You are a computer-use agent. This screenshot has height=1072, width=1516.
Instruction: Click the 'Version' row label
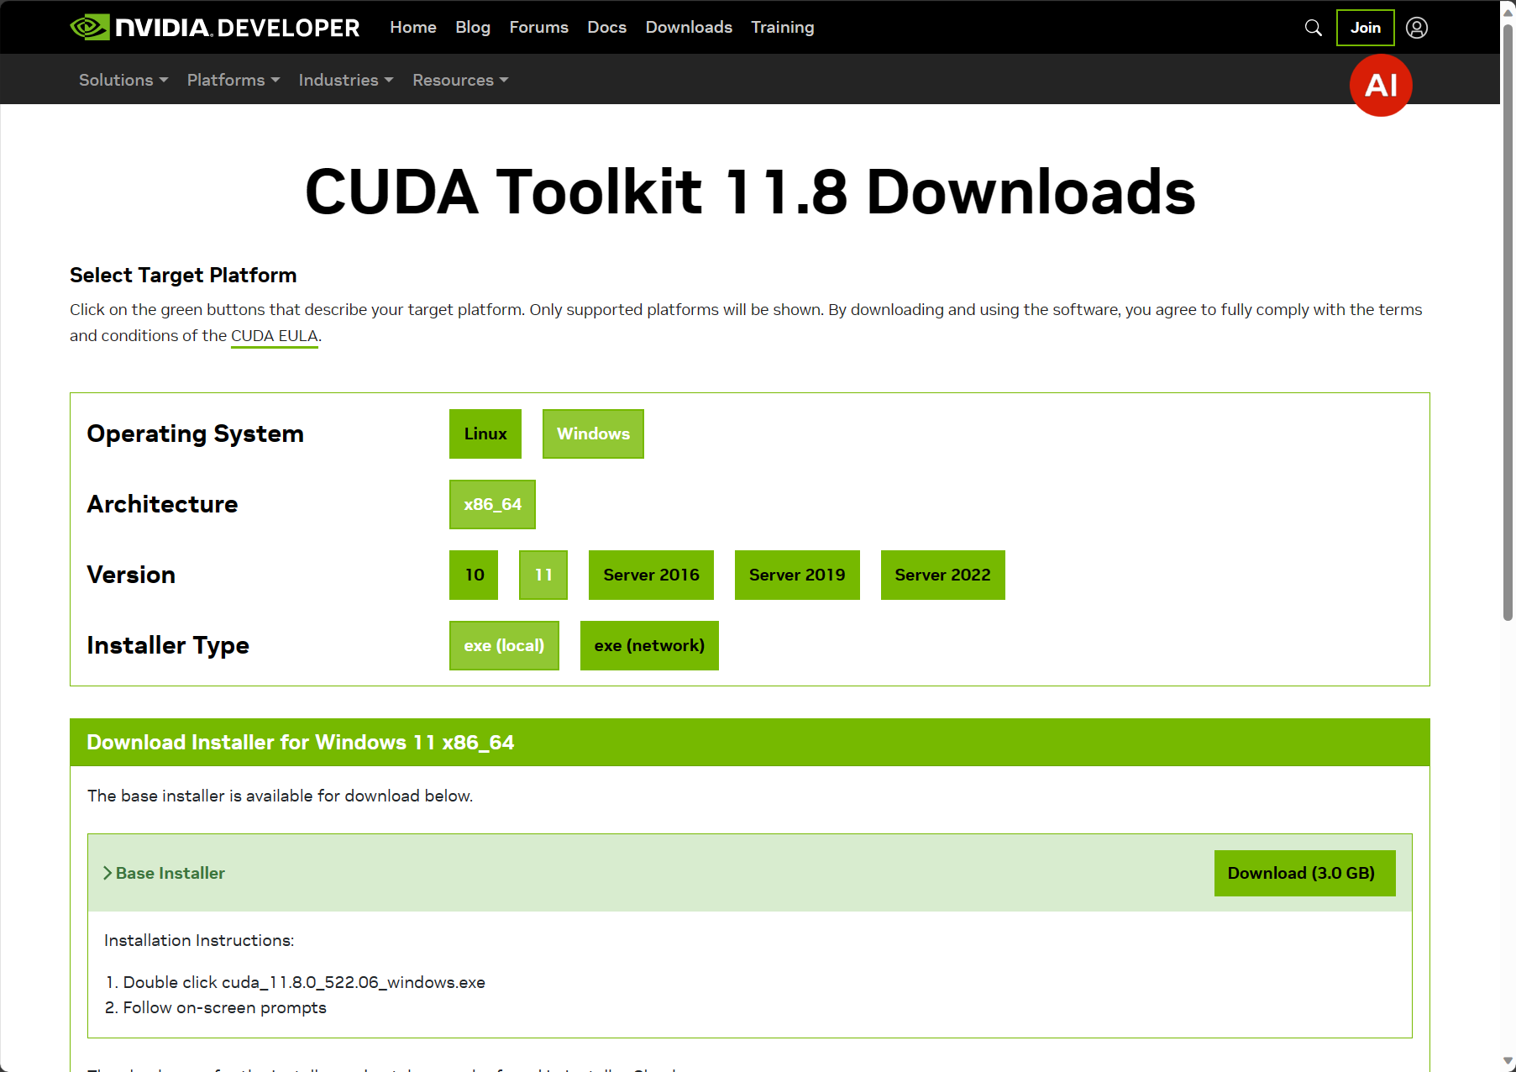pos(131,575)
